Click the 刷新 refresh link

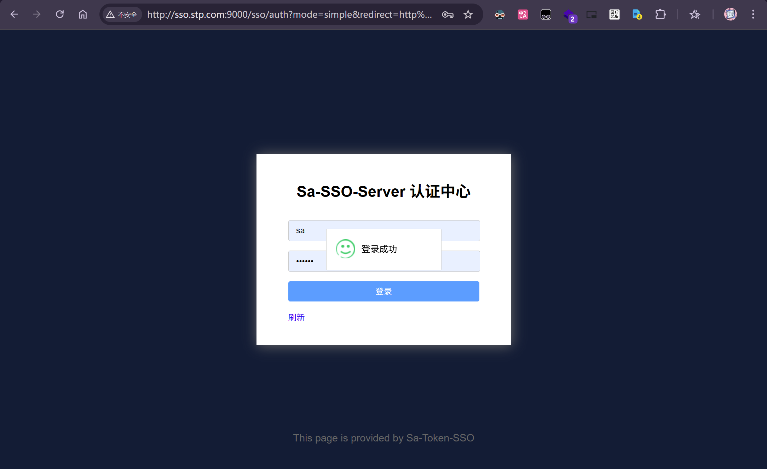[x=296, y=317]
